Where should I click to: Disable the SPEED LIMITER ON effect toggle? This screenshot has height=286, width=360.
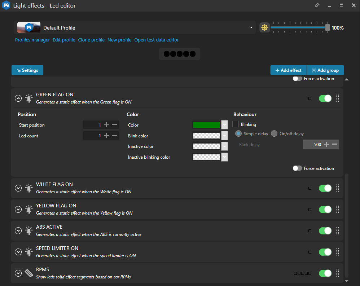(325, 252)
